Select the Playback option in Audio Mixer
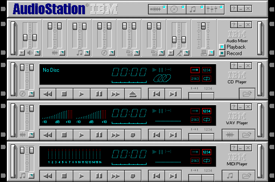The image size is (275, 182). click(x=222, y=47)
